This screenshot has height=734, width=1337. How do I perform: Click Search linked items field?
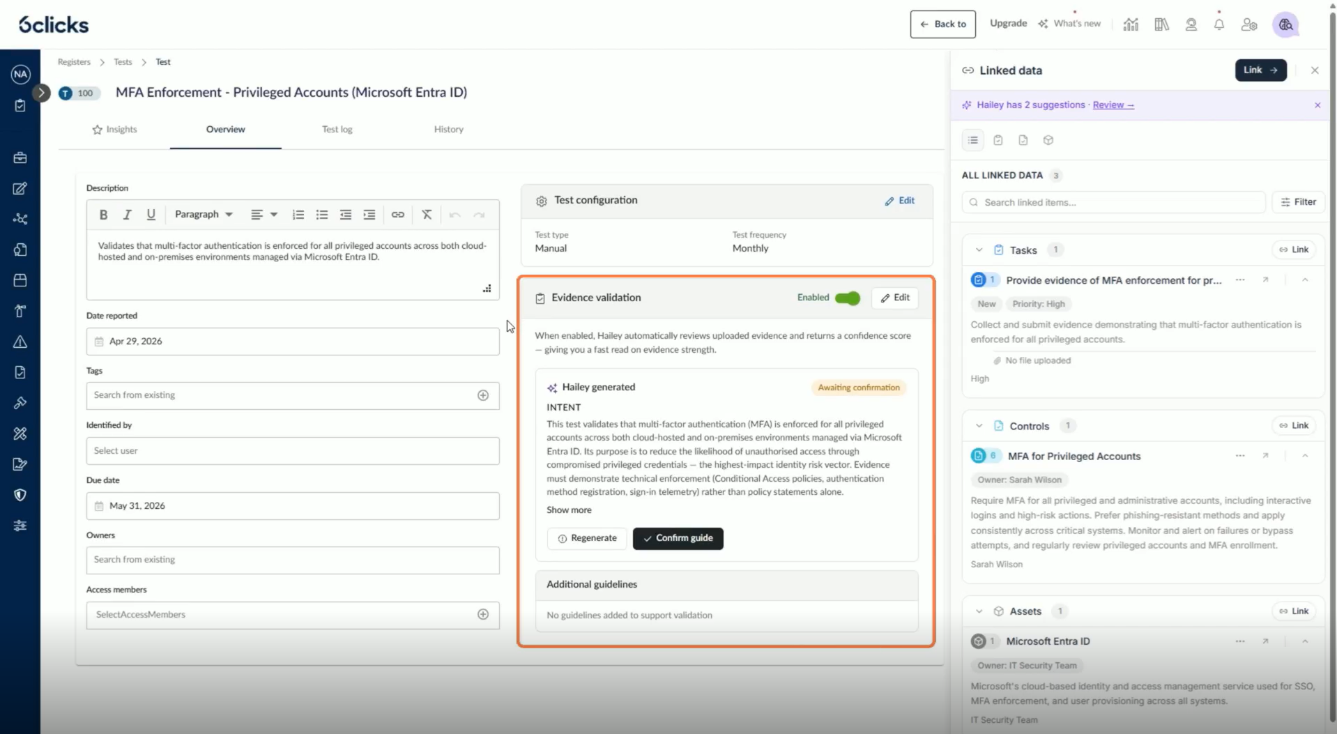click(1114, 202)
